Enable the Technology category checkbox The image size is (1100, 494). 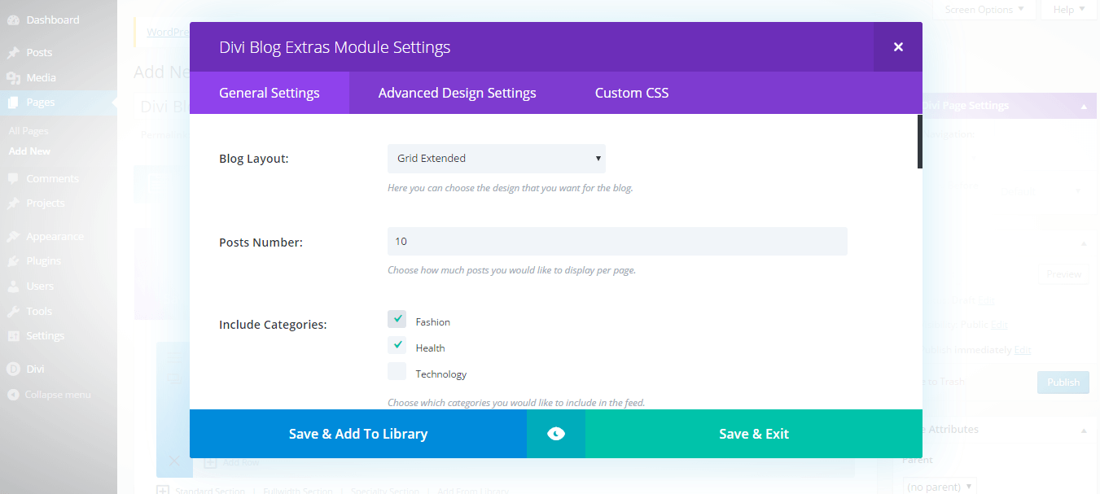coord(397,370)
